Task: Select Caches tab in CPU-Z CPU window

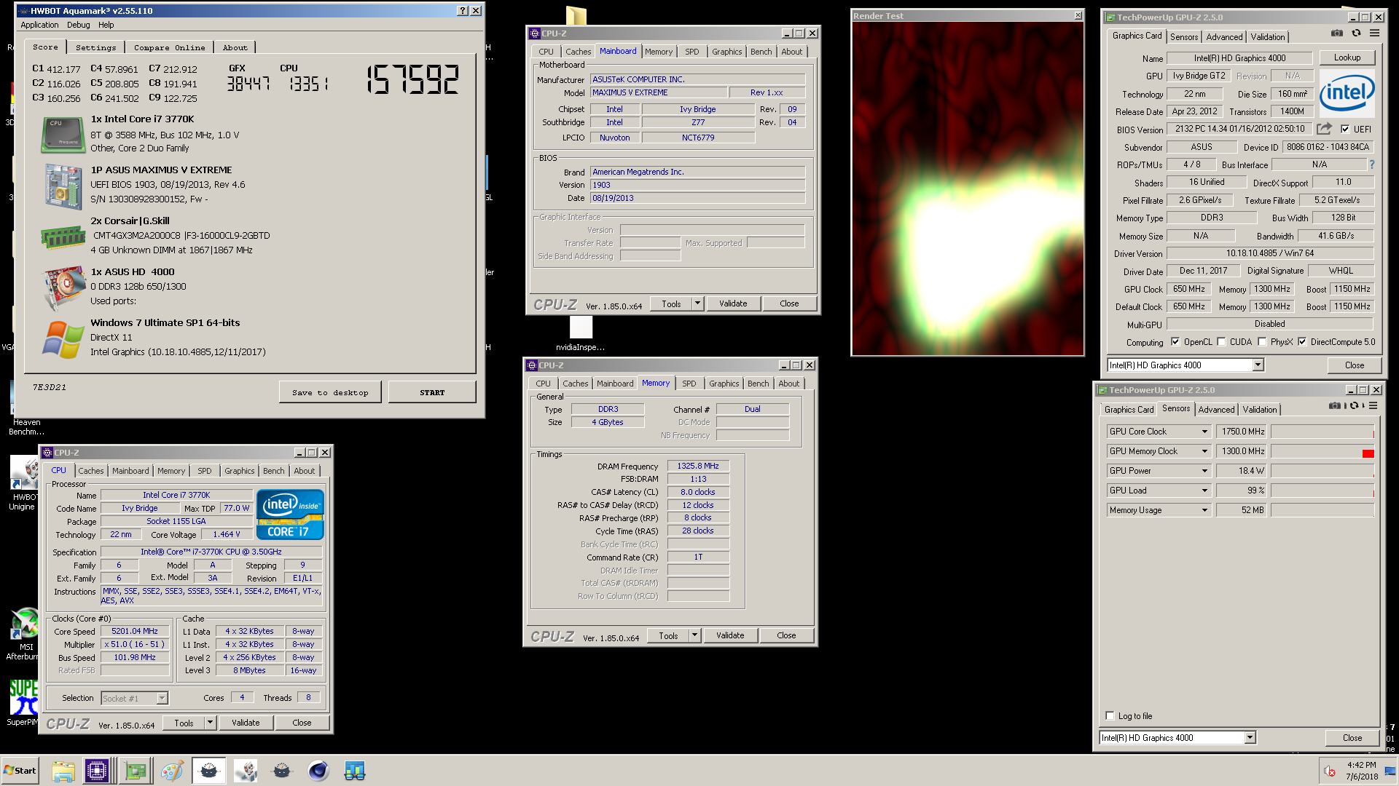Action: (91, 471)
